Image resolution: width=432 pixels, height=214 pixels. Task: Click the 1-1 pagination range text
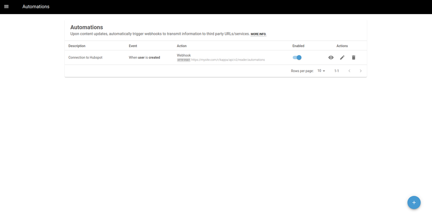pyautogui.click(x=337, y=71)
